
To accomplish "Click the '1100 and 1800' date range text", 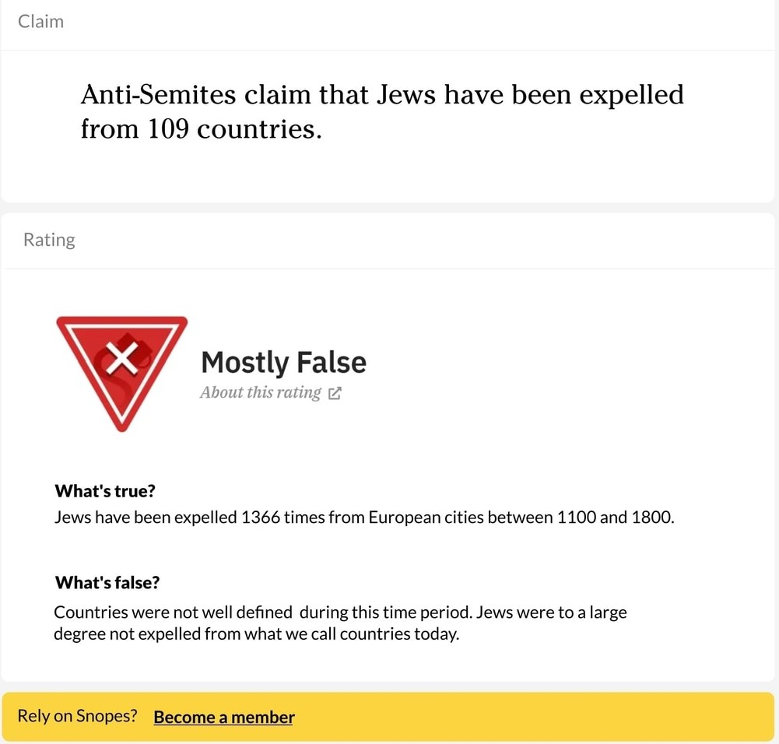I will 616,518.
